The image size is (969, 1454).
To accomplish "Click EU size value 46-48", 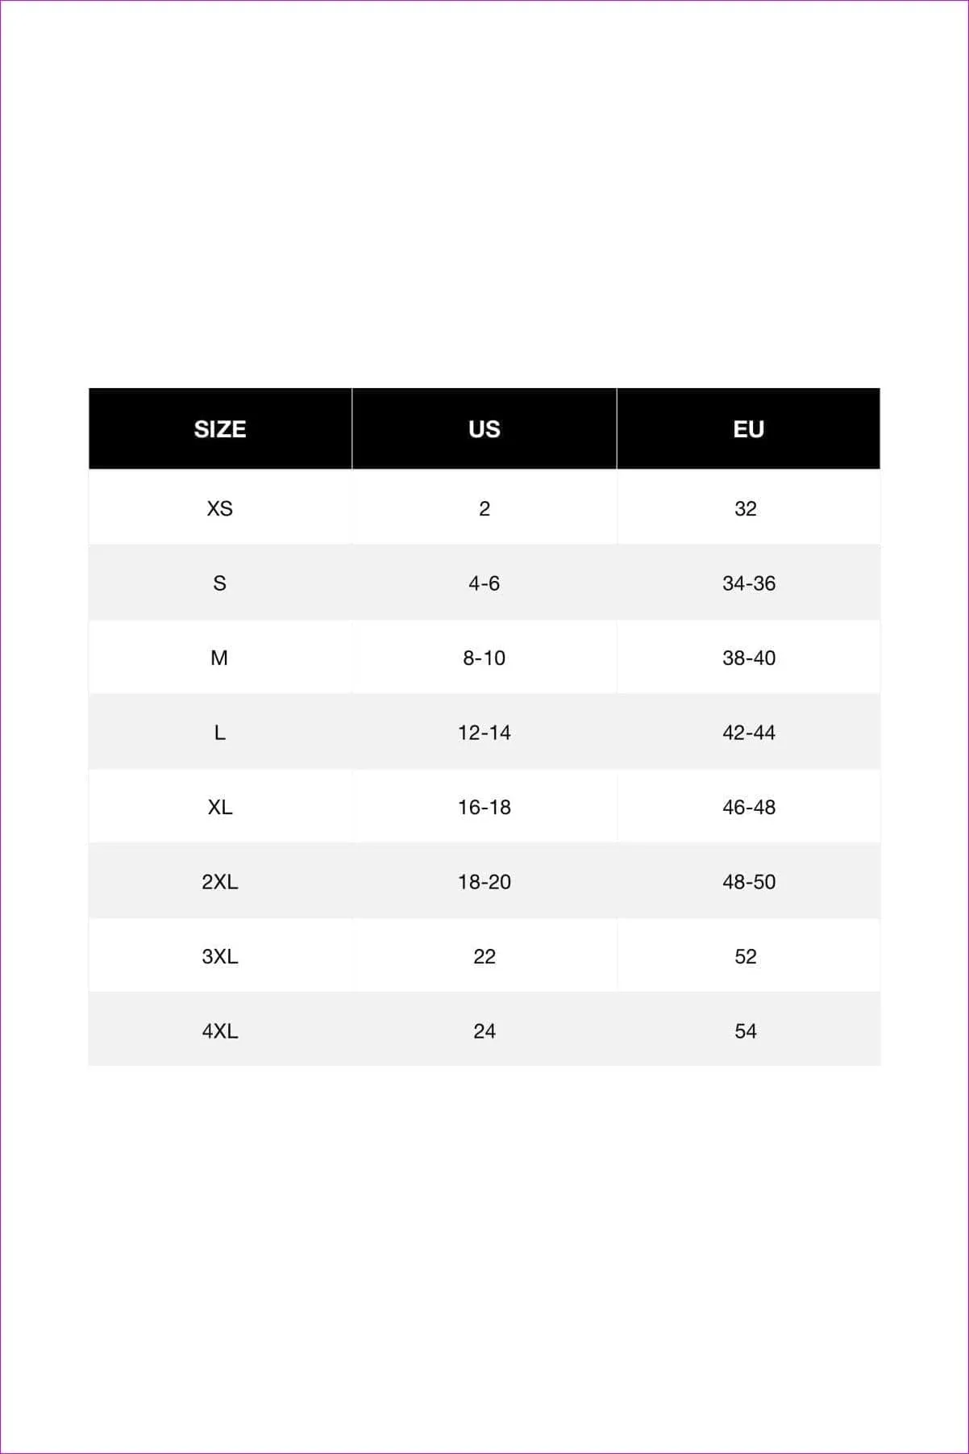I will point(749,807).
